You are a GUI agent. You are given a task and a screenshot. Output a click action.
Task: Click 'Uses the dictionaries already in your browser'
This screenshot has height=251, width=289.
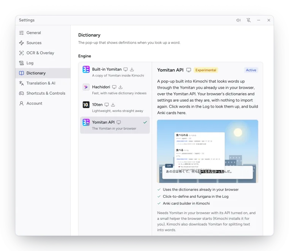[x=200, y=190]
